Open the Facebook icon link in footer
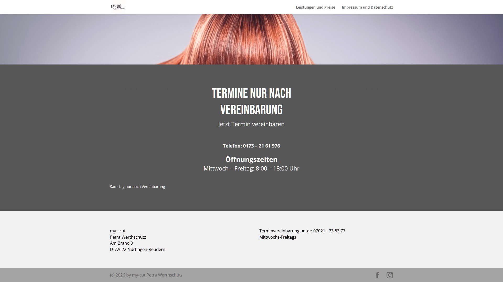The width and height of the screenshot is (503, 282). coord(377,275)
